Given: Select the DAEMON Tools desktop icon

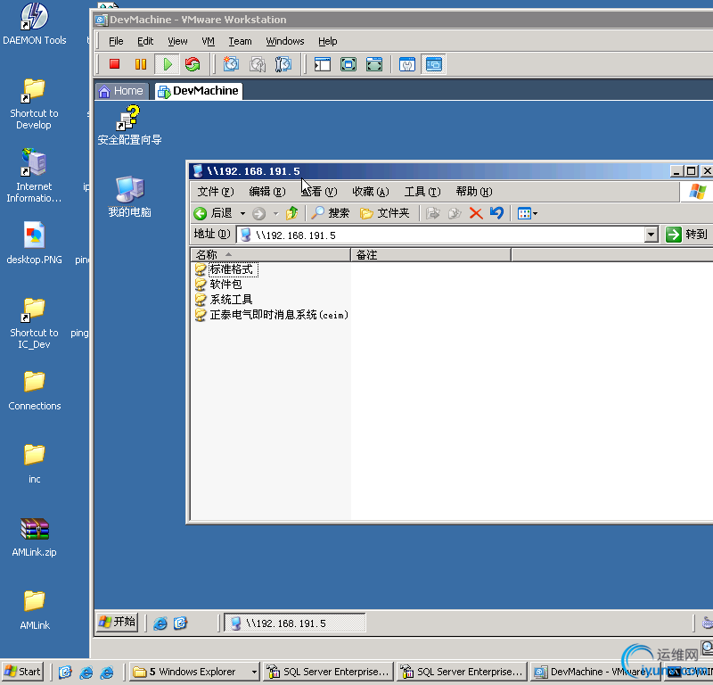Looking at the screenshot, I should [x=35, y=24].
